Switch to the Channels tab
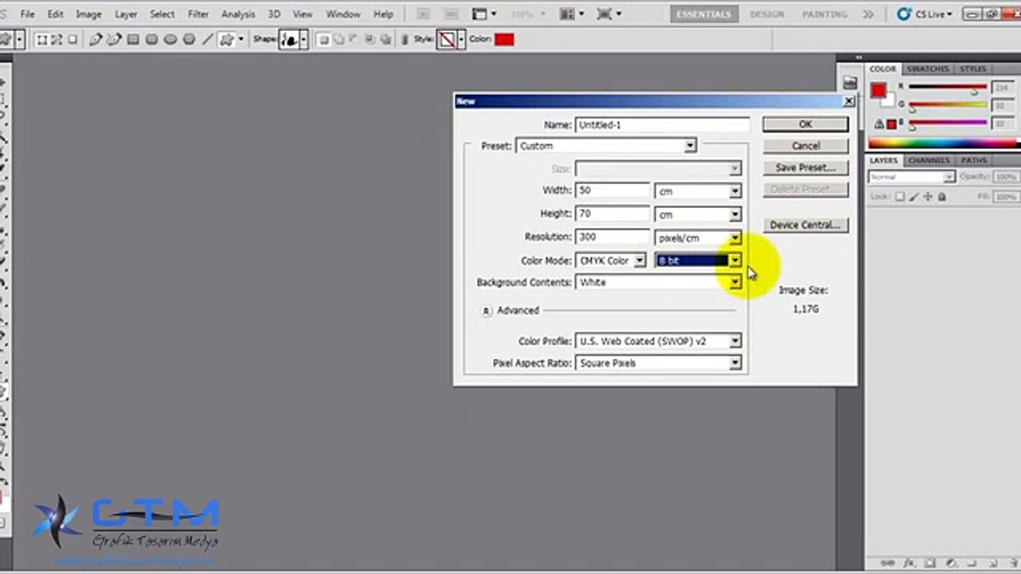The height and width of the screenshot is (574, 1021). pos(929,160)
